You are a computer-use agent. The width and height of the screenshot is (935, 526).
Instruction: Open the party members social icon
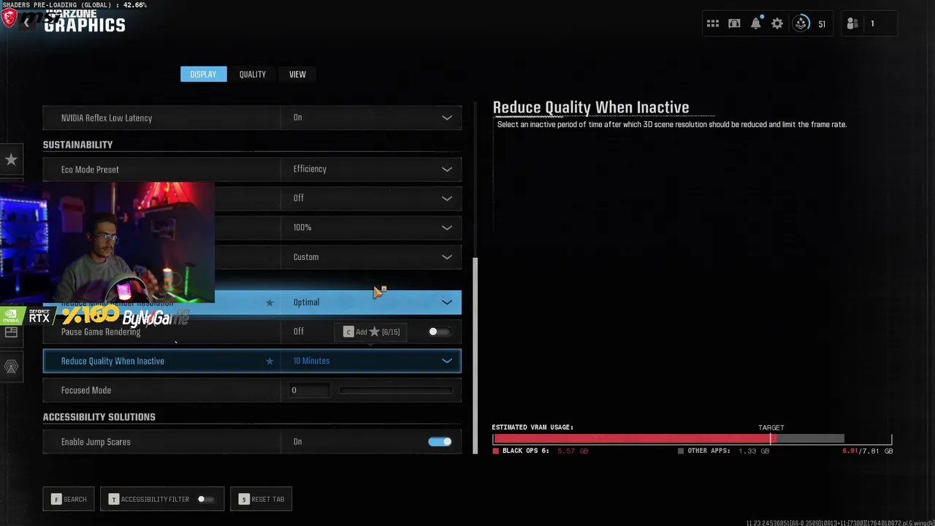(x=852, y=23)
